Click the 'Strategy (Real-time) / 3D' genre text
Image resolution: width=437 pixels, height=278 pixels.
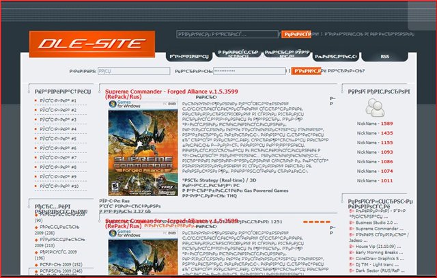tap(227, 180)
